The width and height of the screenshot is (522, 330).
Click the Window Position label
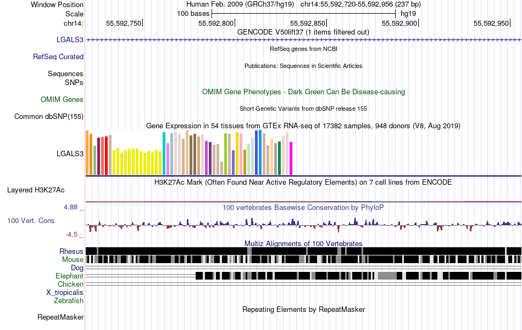click(57, 4)
